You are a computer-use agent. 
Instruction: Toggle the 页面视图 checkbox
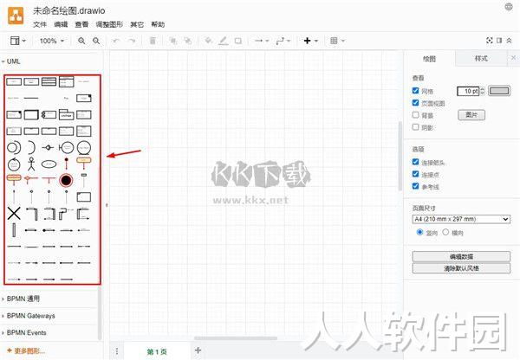[415, 103]
